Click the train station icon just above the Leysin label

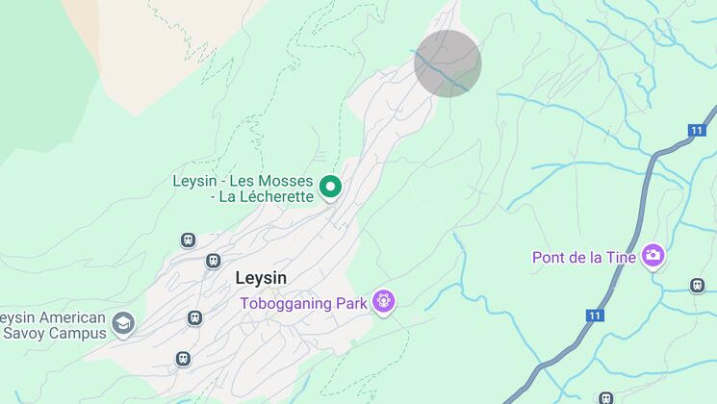pyautogui.click(x=213, y=261)
